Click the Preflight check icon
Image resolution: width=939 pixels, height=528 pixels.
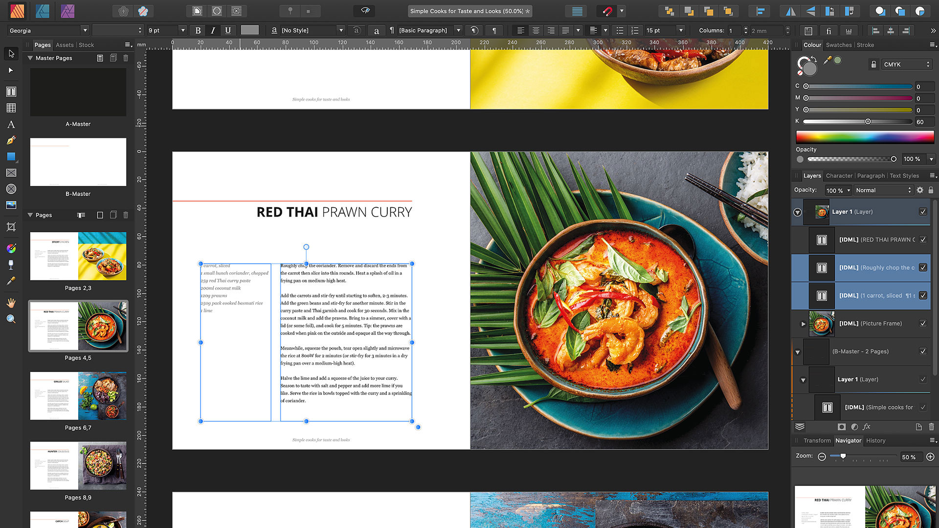coord(365,11)
